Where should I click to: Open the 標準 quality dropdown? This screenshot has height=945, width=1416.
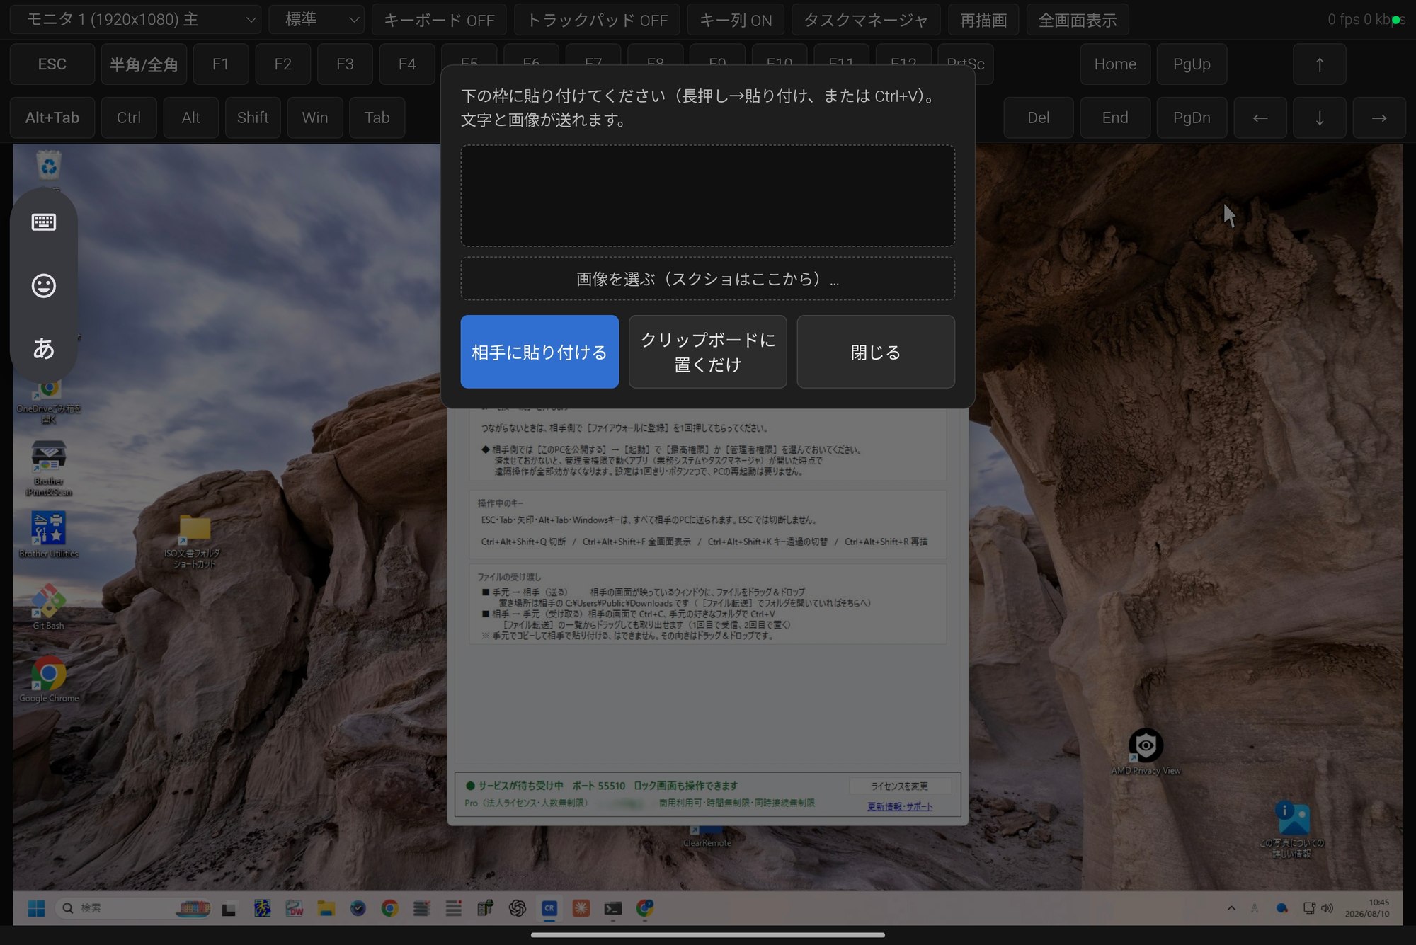coord(316,20)
